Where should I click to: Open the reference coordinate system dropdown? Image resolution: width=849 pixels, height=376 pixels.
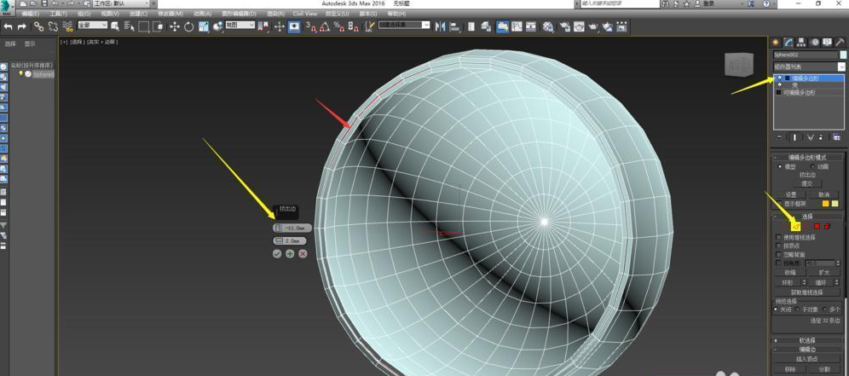[x=239, y=26]
